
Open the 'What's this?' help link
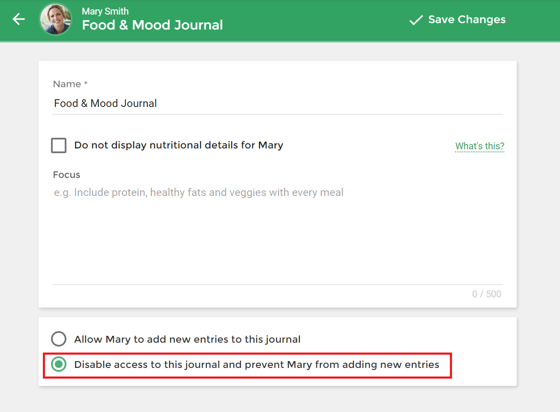pyautogui.click(x=480, y=146)
